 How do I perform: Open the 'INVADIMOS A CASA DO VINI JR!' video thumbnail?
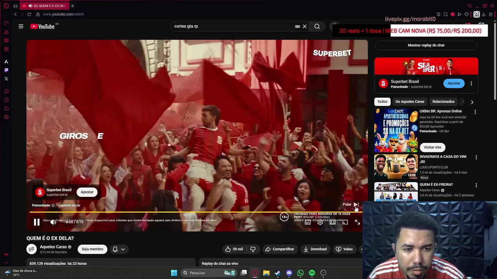[396, 167]
